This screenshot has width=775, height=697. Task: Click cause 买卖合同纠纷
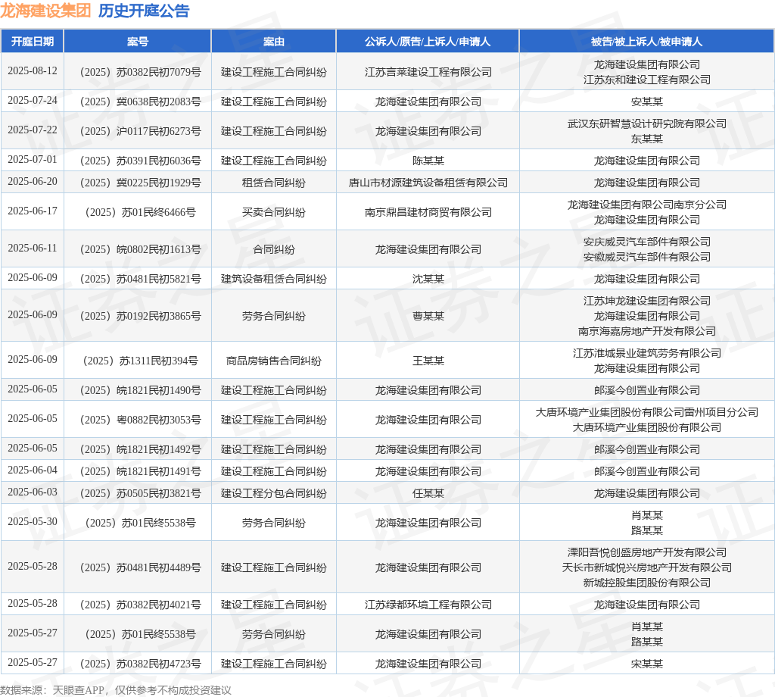coord(274,213)
